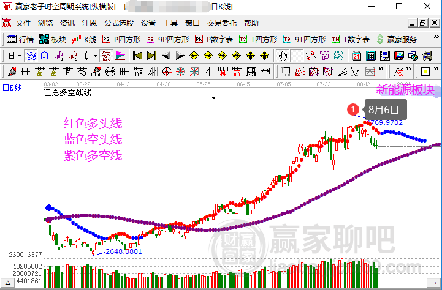Select the spiral time-line tool
The image size is (442, 290).
pos(82,72)
